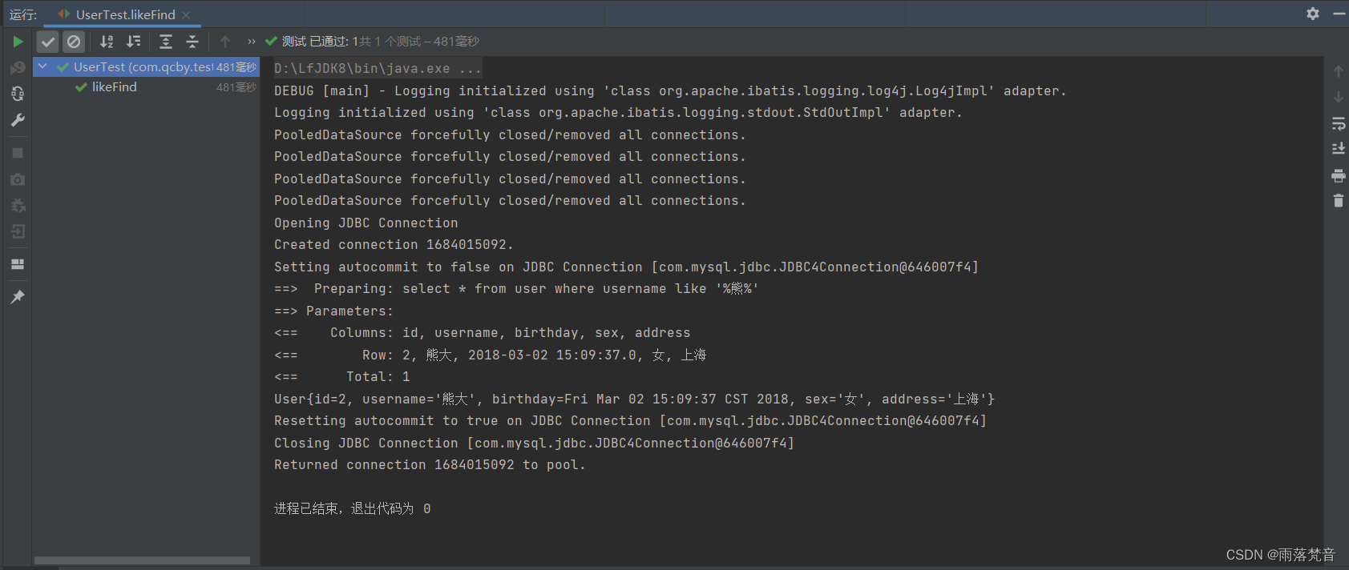Toggle Show Passed tests checkmark
The height and width of the screenshot is (570, 1349).
point(47,42)
